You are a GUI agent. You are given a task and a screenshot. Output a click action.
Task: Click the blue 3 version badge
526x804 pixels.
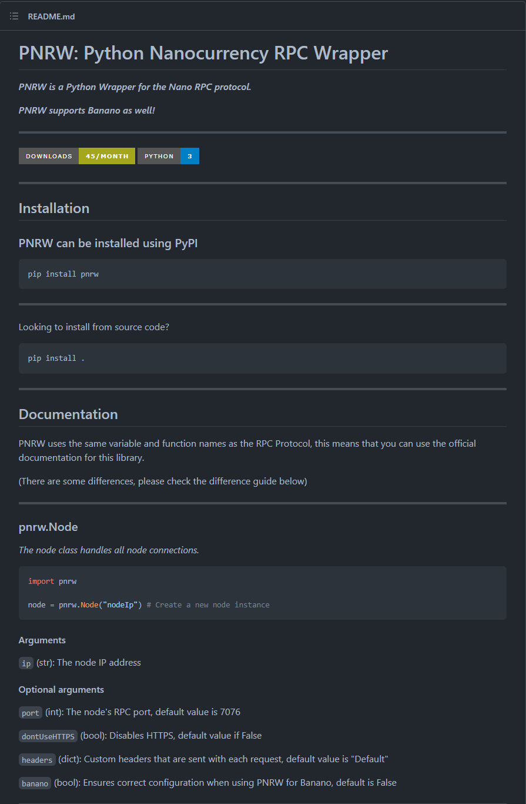coord(190,156)
